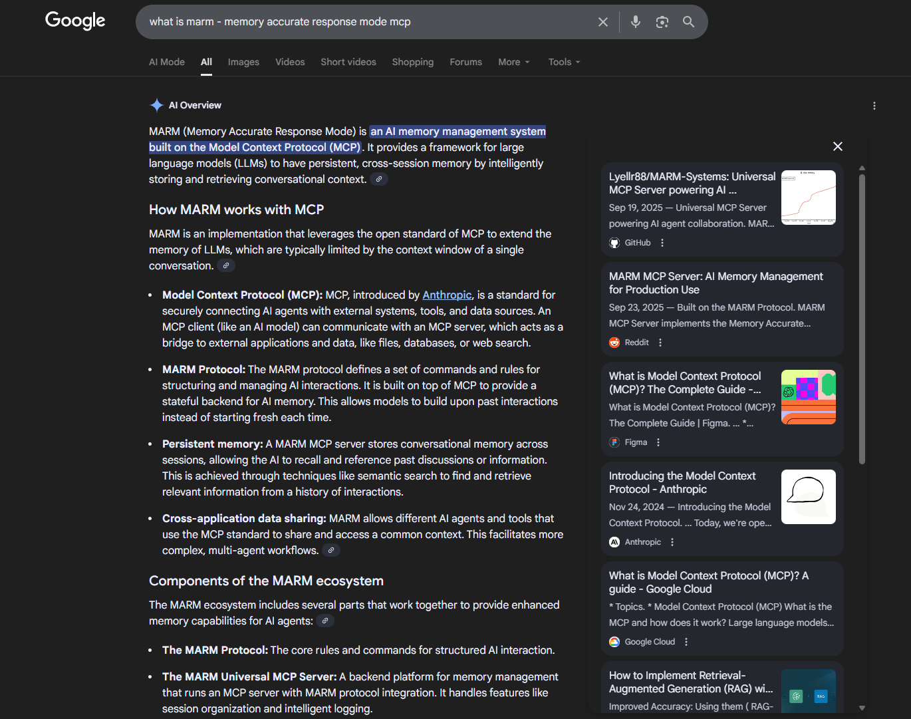Open source link chip after 'AI agents:'
This screenshot has width=911, height=719.
click(325, 621)
